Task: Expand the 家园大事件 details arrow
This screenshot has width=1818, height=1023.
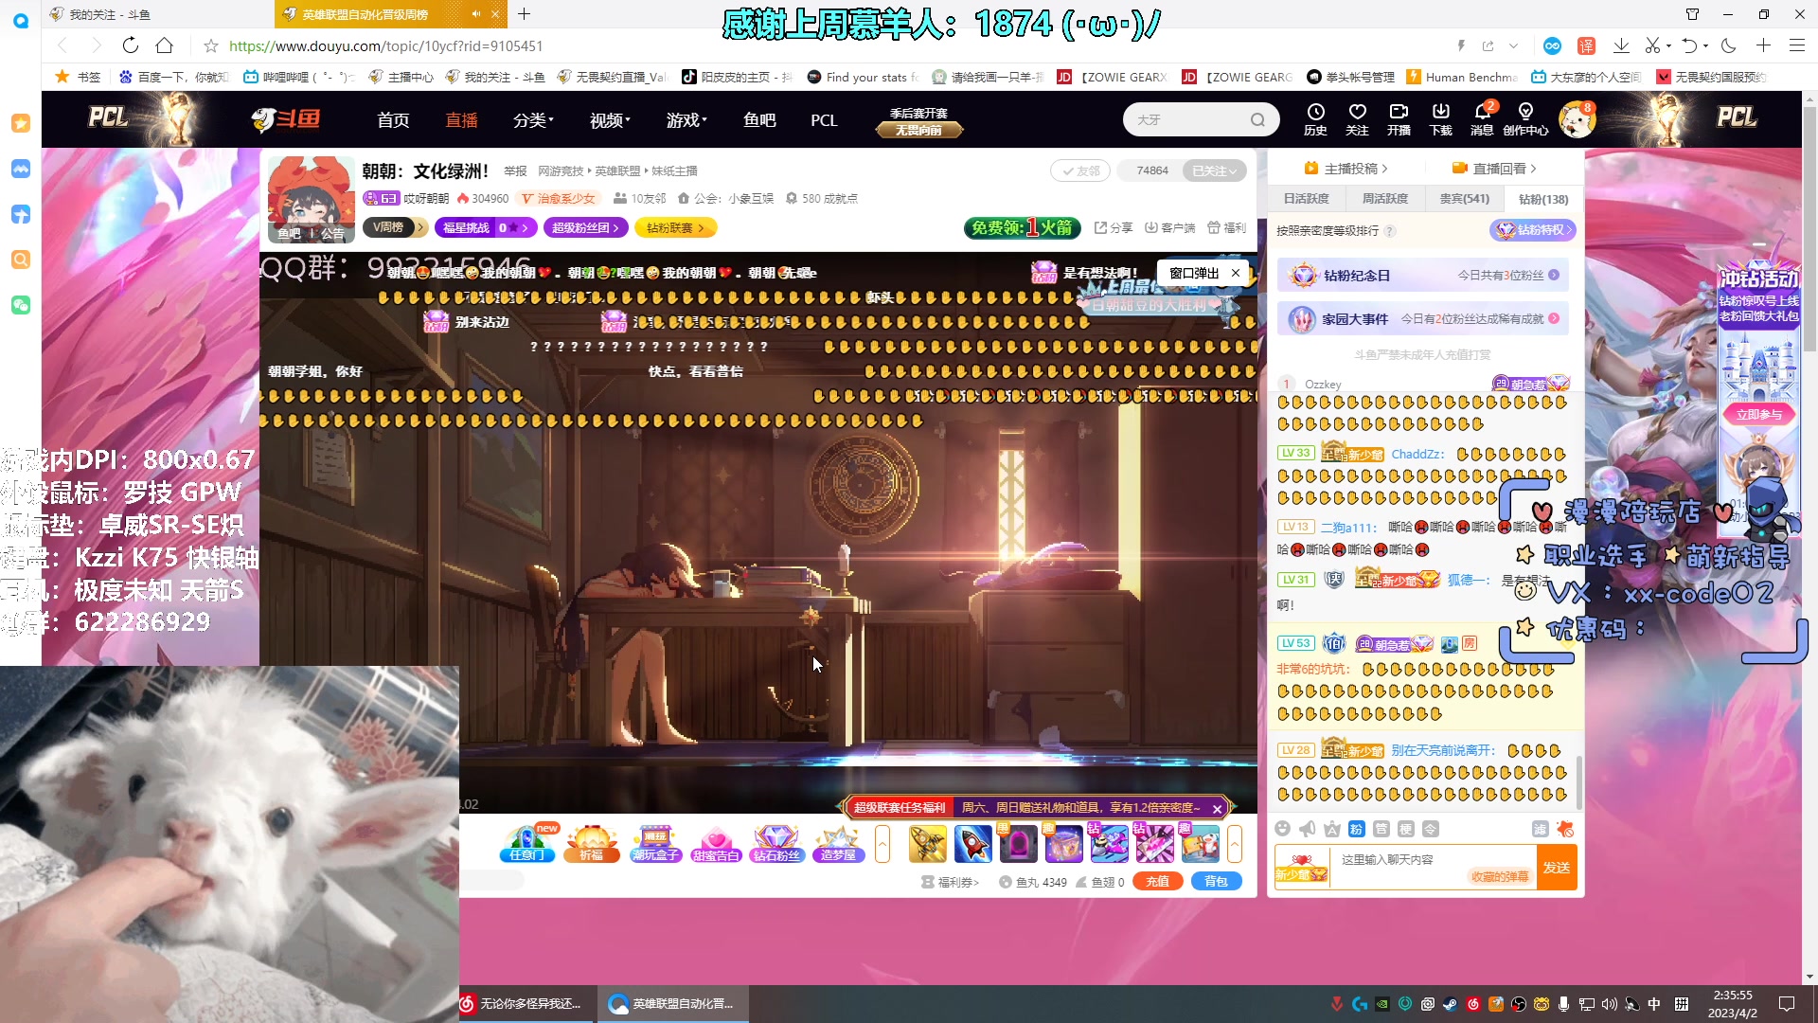Action: 1554,318
